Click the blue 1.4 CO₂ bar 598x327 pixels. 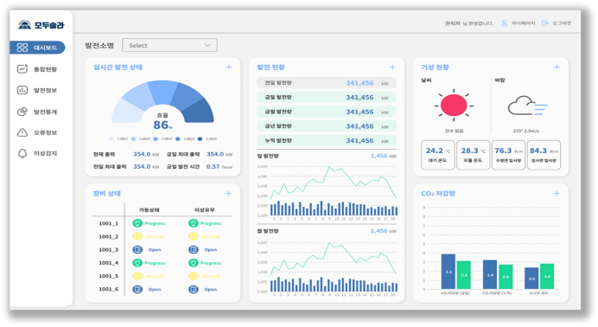[x=490, y=275]
